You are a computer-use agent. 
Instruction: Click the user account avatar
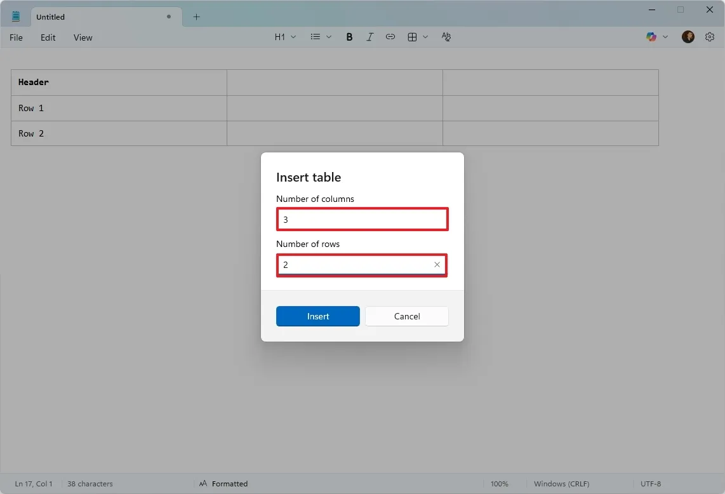pos(688,37)
